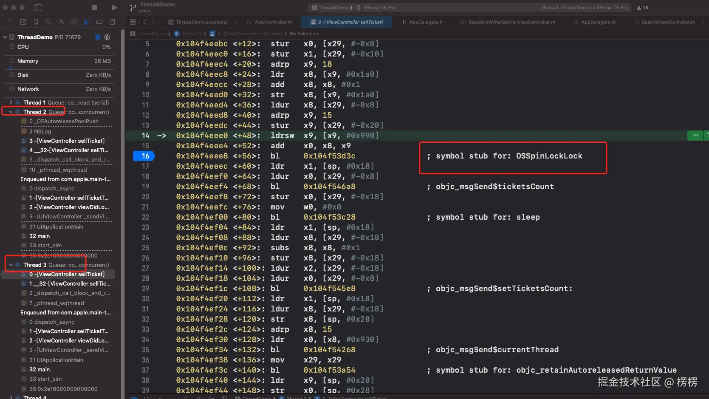Open the Test navigator diamond icon
709x399 pixels.
(74, 22)
